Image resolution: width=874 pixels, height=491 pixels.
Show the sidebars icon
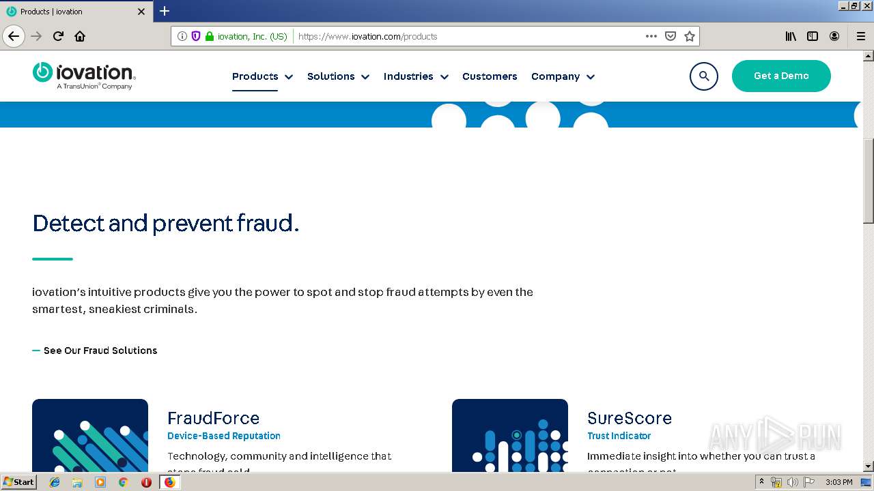click(813, 36)
